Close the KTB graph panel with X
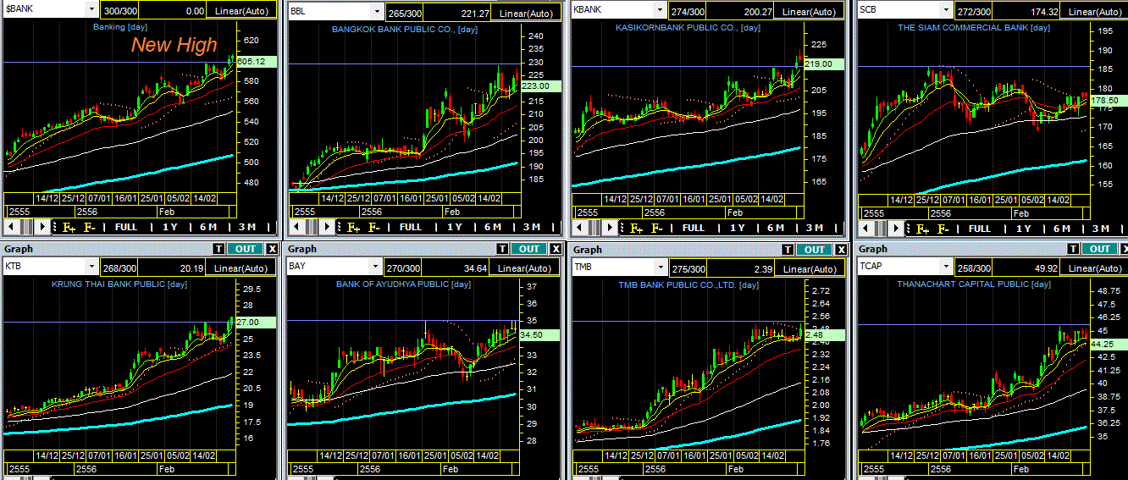1128x480 pixels. tap(272, 249)
